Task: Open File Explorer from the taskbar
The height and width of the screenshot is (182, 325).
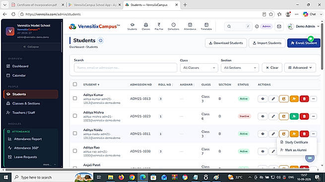Action: pos(111,177)
